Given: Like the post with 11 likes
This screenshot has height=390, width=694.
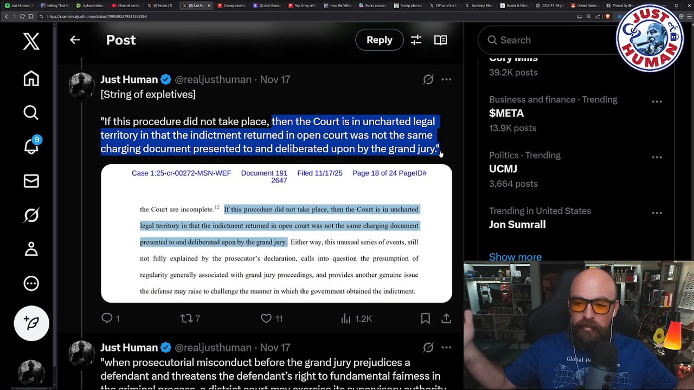Looking at the screenshot, I should tap(272, 318).
